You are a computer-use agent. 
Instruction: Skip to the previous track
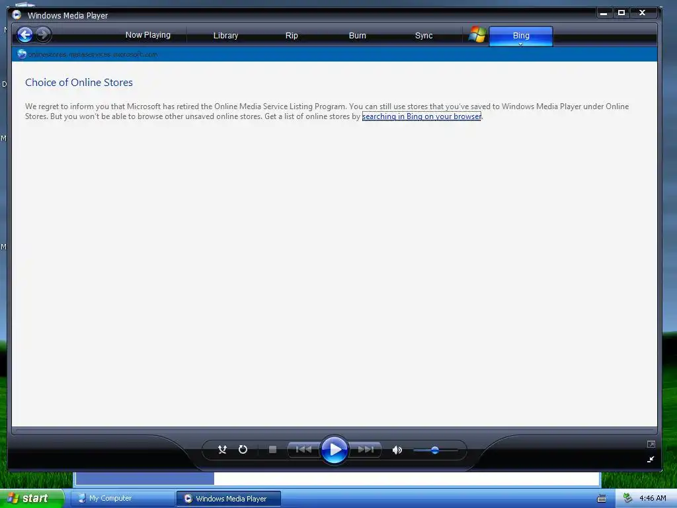(303, 450)
